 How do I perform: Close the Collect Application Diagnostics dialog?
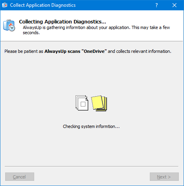[174, 5]
